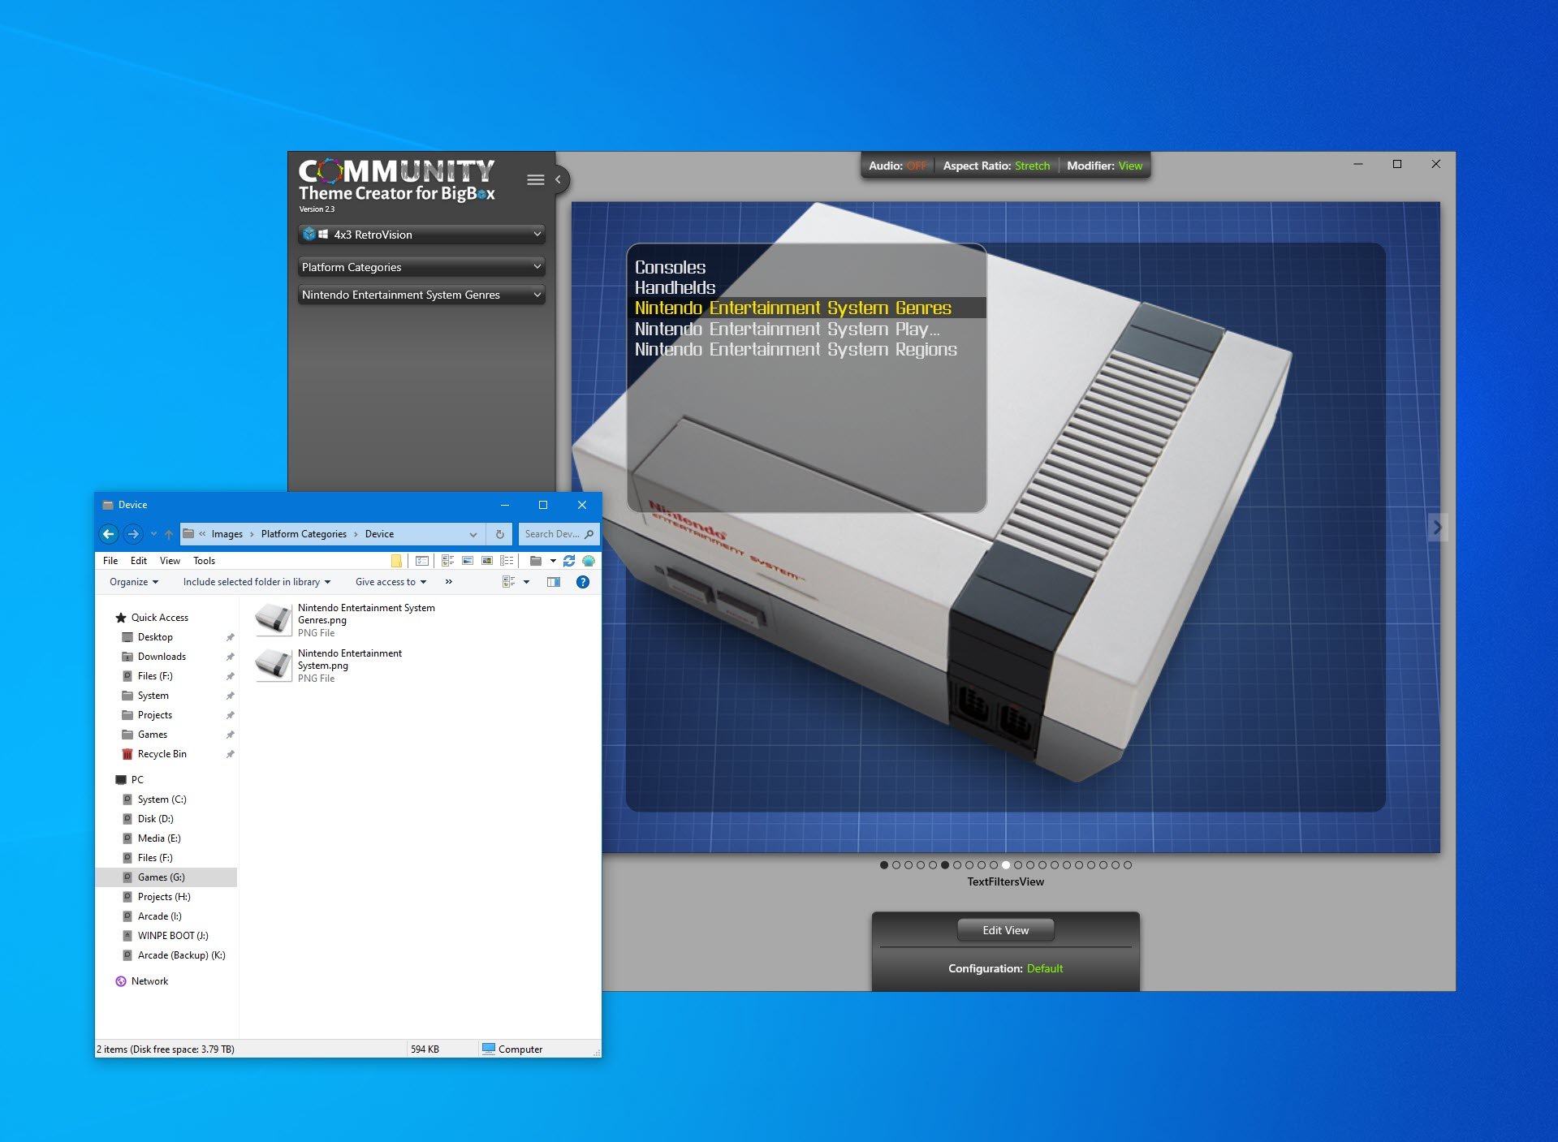Select the first view pager dot

point(883,865)
